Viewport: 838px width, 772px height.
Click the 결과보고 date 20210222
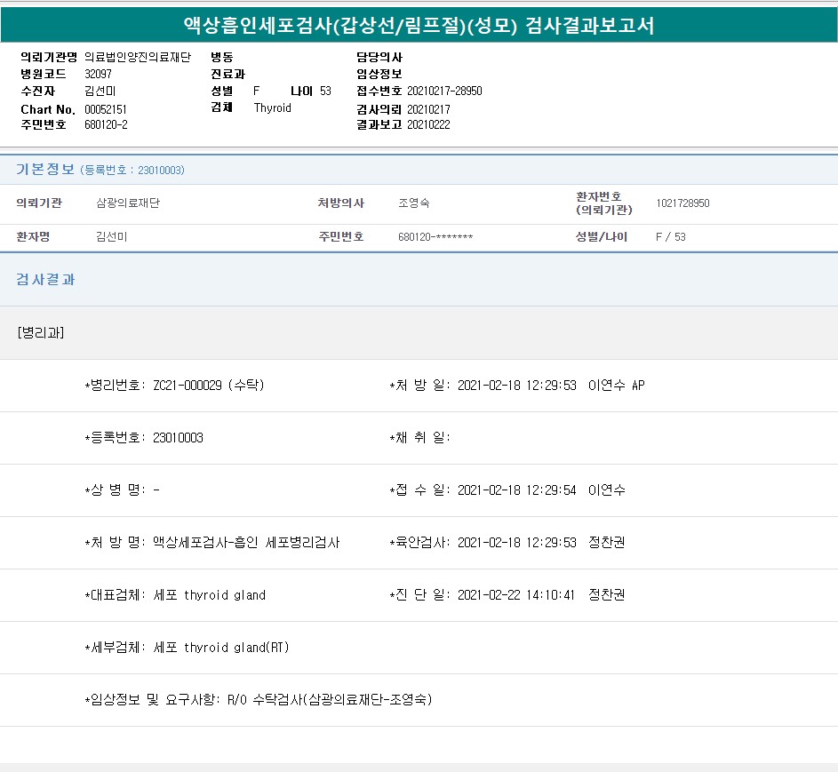click(x=428, y=124)
